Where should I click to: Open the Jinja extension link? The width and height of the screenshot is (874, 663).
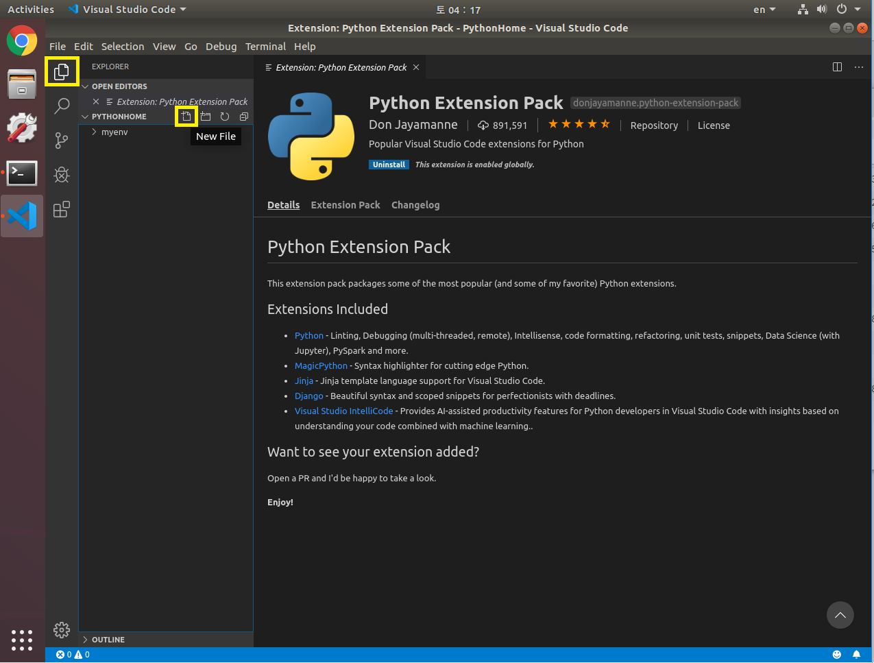pyautogui.click(x=304, y=381)
